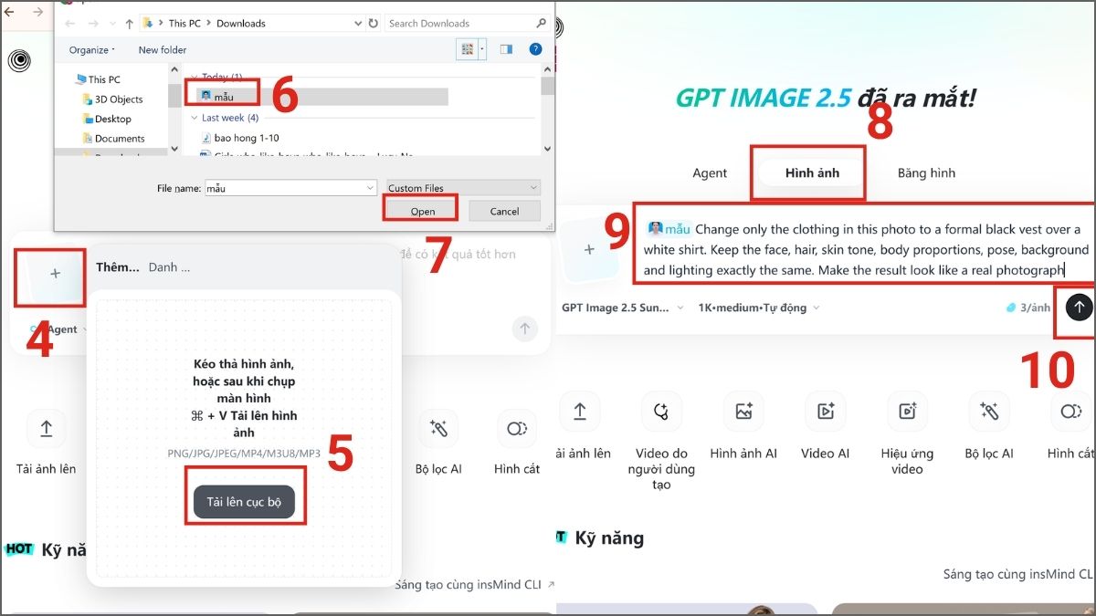Click Video do người dùng tạo icon
This screenshot has width=1096, height=616.
click(662, 412)
